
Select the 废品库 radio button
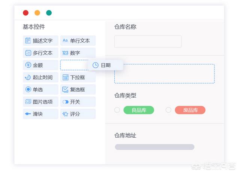(x=168, y=110)
